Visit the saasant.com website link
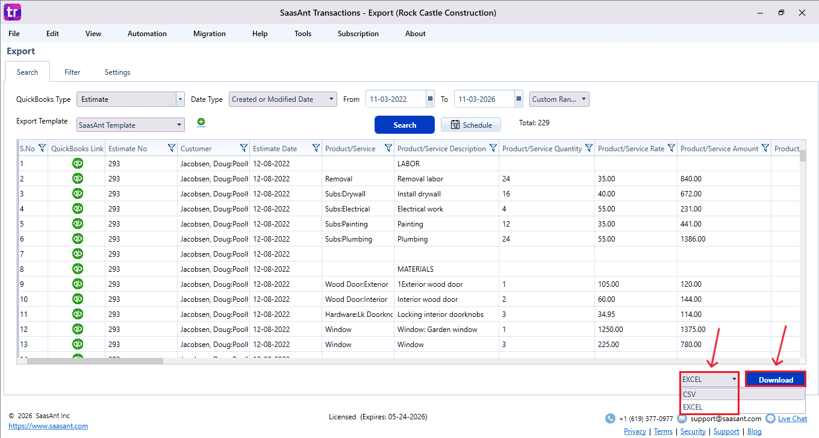 48,425
